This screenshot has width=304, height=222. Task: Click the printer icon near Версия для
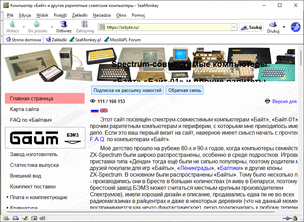pos(268,101)
